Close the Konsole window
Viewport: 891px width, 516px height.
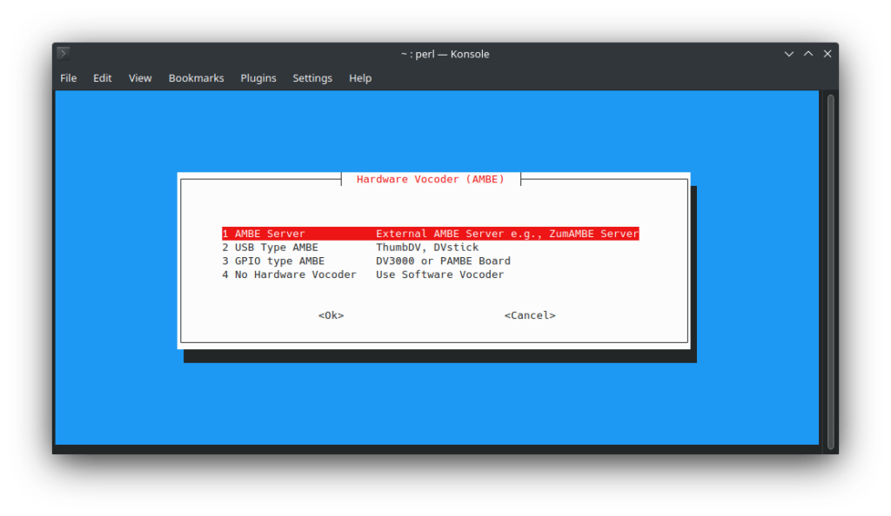click(x=827, y=54)
